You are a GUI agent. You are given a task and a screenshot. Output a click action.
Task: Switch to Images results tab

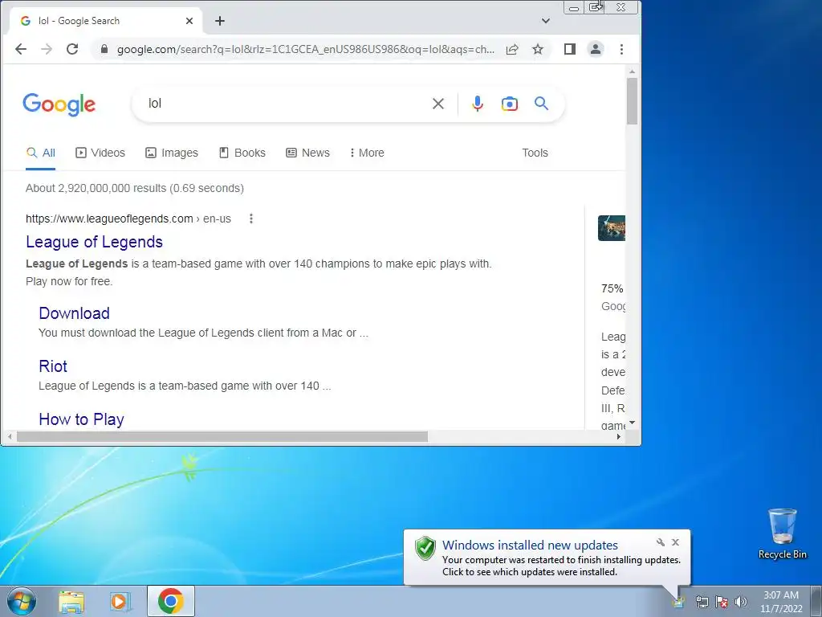(x=172, y=153)
